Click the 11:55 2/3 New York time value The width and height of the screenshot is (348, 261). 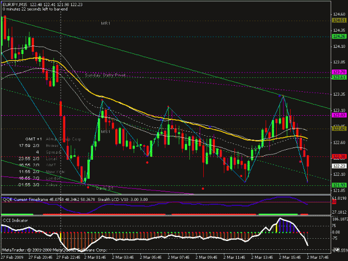[29, 172]
